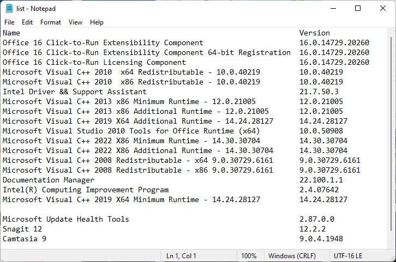Image resolution: width=396 pixels, height=262 pixels.
Task: Open the Edit menu
Action: point(27,22)
